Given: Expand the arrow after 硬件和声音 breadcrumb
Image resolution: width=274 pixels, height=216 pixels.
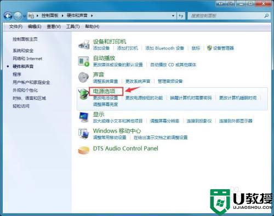Looking at the screenshot, I should click(92, 16).
